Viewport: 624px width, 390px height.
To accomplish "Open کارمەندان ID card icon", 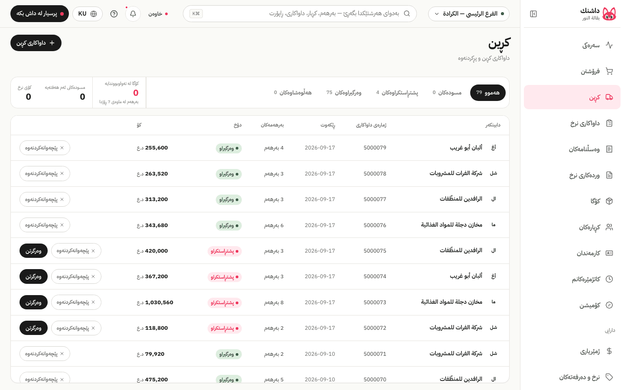I will (609, 253).
